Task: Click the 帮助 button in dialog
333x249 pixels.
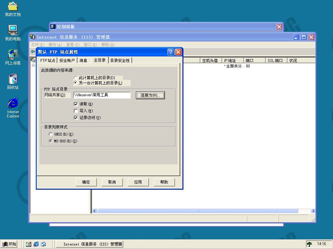Action: pyautogui.click(x=164, y=182)
